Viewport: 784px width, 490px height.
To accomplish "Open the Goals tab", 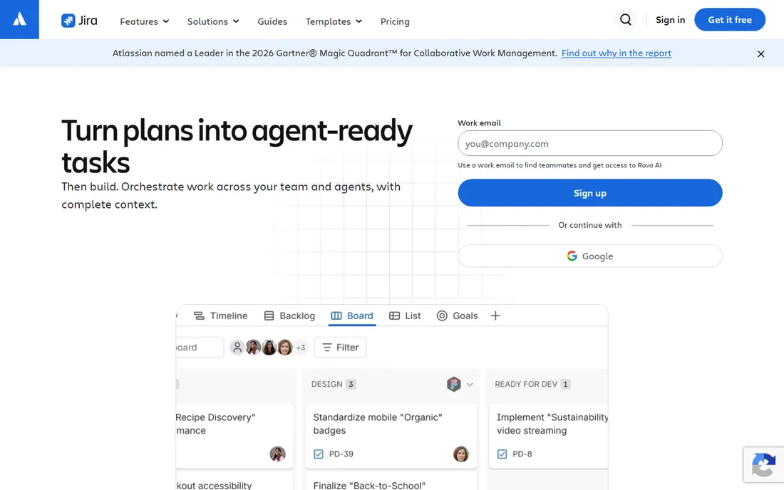I will click(x=458, y=316).
